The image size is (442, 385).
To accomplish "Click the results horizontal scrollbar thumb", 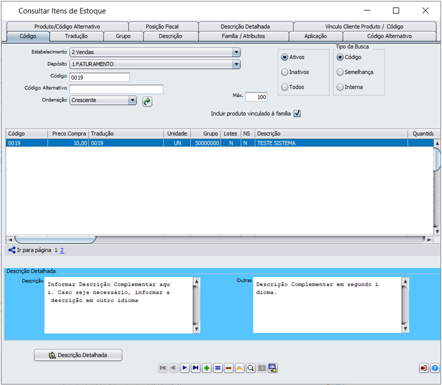I will click(x=55, y=240).
